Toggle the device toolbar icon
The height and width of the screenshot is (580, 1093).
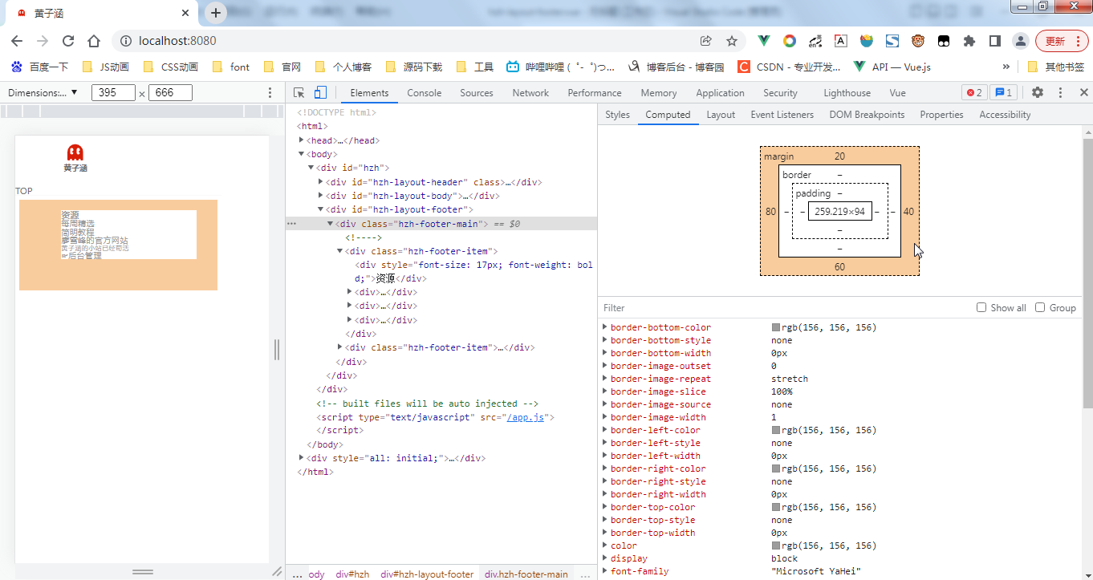[320, 92]
